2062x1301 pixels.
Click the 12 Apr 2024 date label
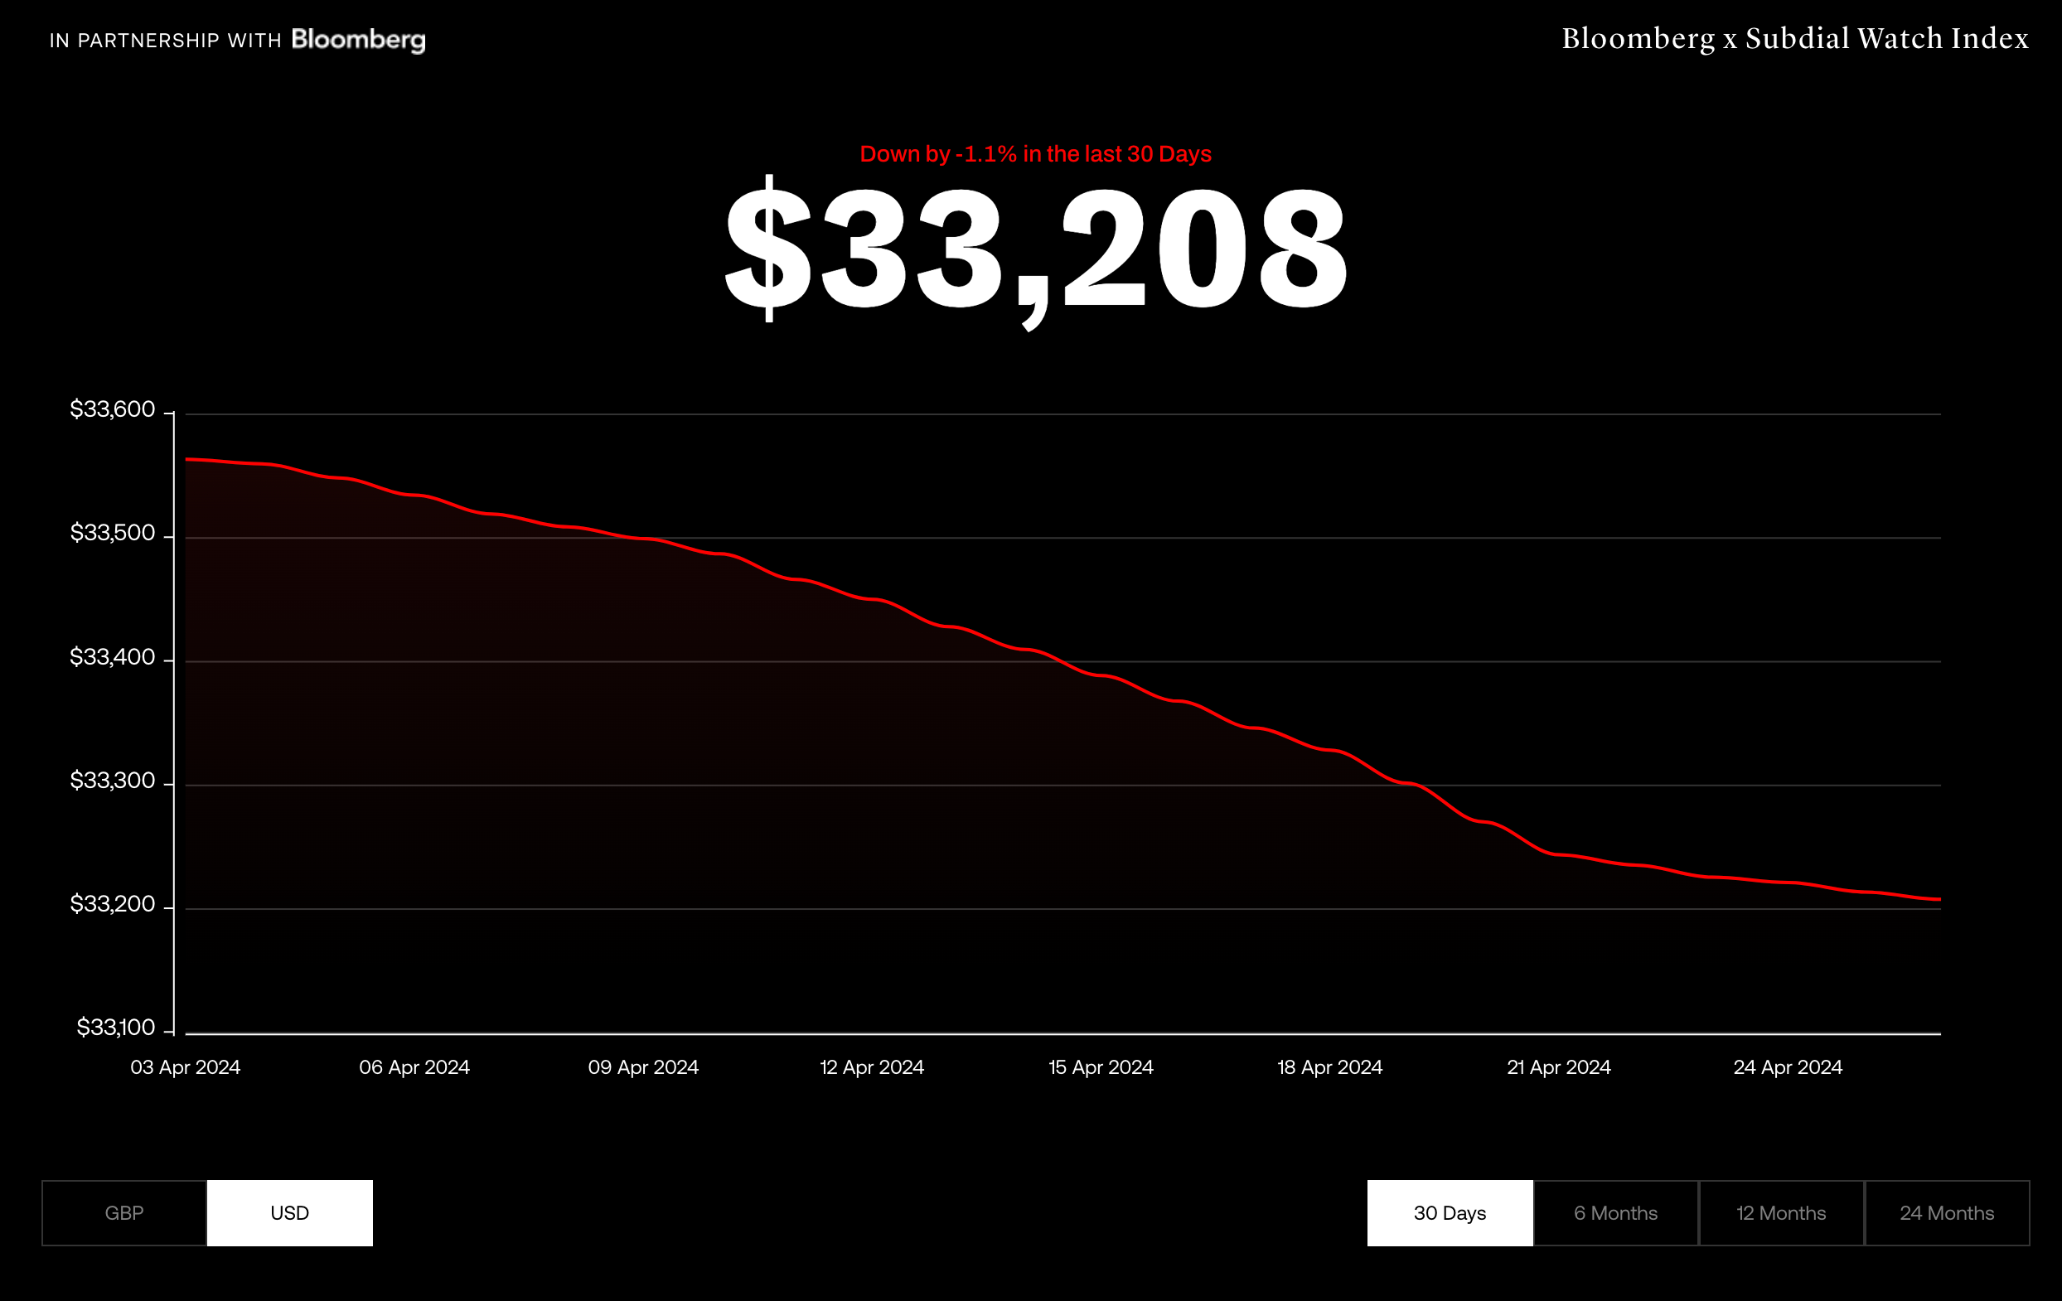pos(872,1067)
